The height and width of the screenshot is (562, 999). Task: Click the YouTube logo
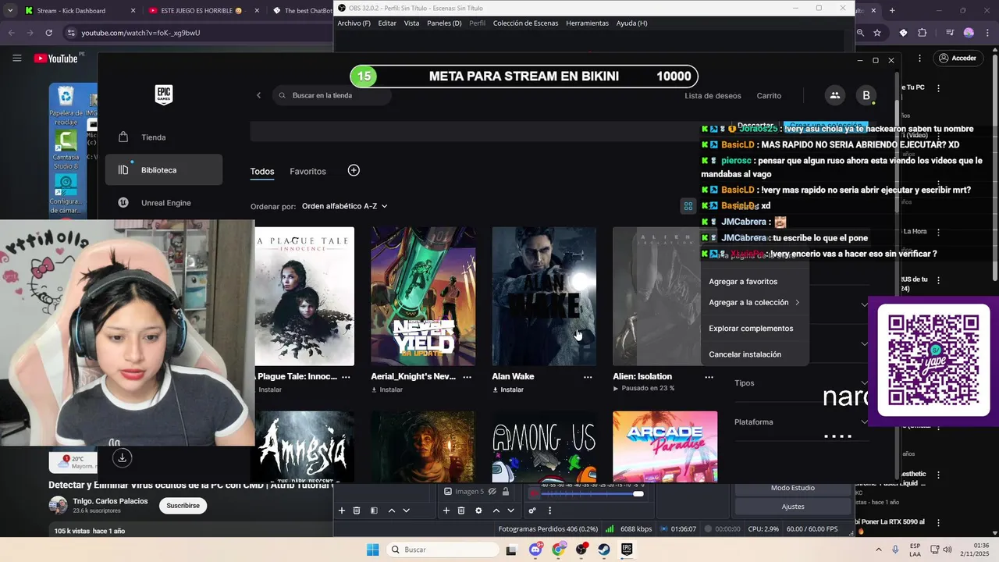click(x=55, y=59)
